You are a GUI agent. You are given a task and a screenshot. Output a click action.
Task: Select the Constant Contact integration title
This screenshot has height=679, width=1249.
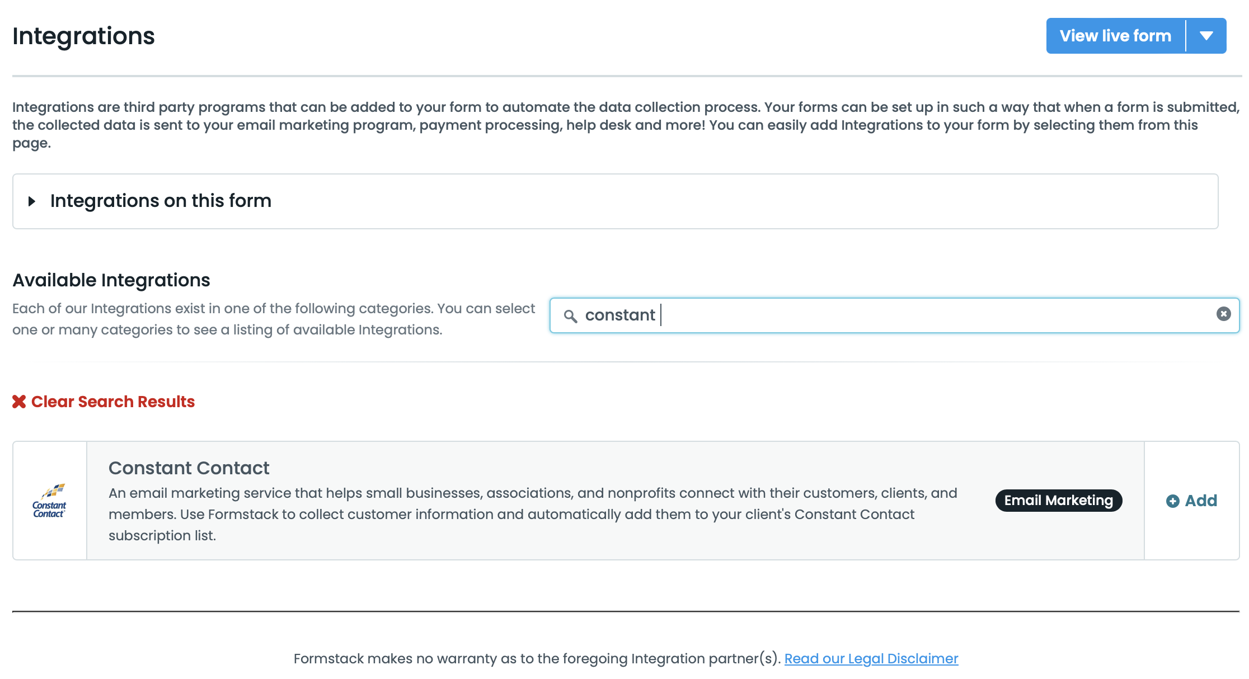click(189, 468)
